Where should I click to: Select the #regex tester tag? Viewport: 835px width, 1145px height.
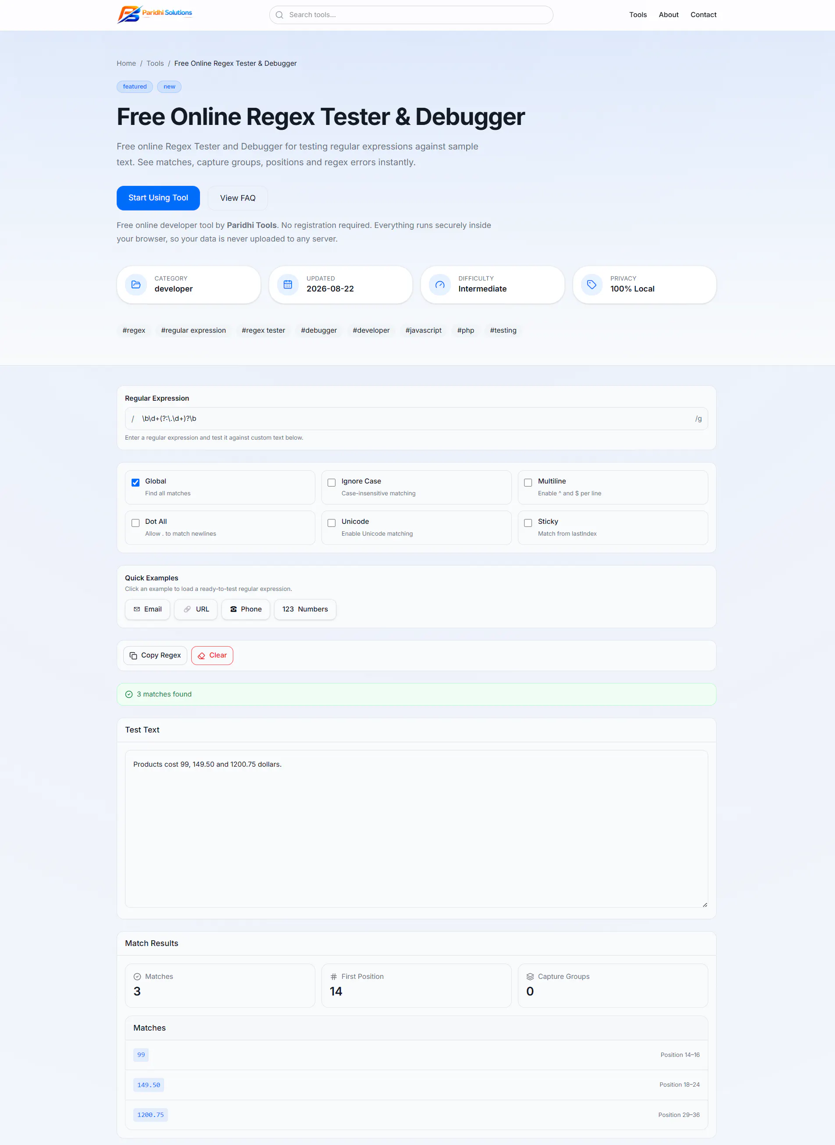tap(263, 331)
